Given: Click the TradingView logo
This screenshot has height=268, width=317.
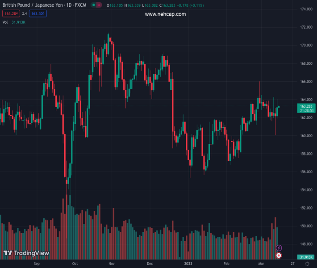Looking at the screenshot, I should click(x=26, y=253).
